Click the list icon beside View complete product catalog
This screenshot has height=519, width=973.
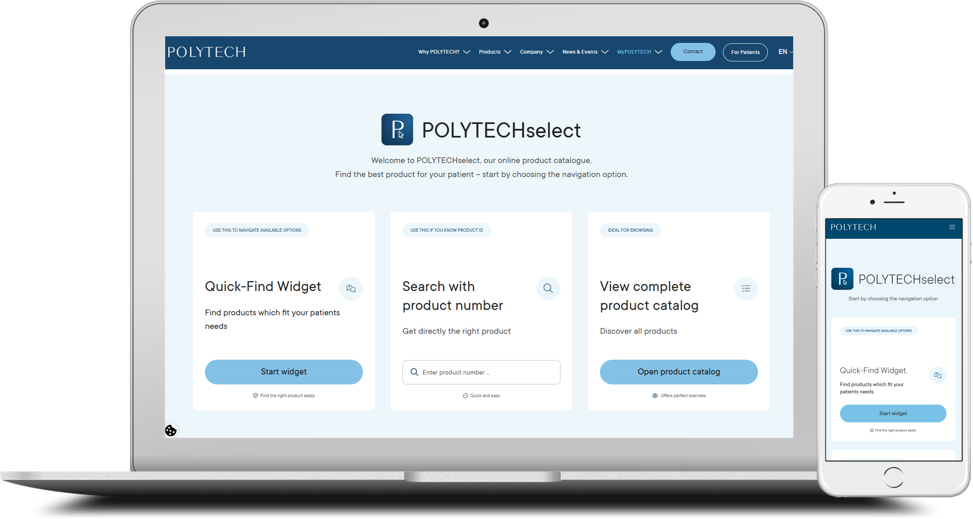746,289
